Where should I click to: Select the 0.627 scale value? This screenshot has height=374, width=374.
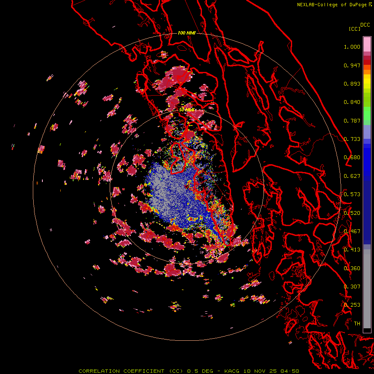tap(352, 176)
